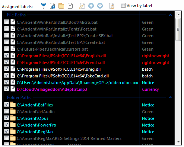Select the Boot\Micro.bat path row
Viewport: 184px width, 147px height.
57,22
